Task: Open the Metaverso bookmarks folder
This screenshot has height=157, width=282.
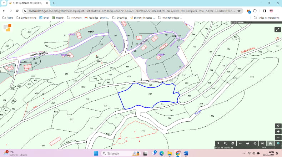Action: pyautogui.click(x=74, y=17)
